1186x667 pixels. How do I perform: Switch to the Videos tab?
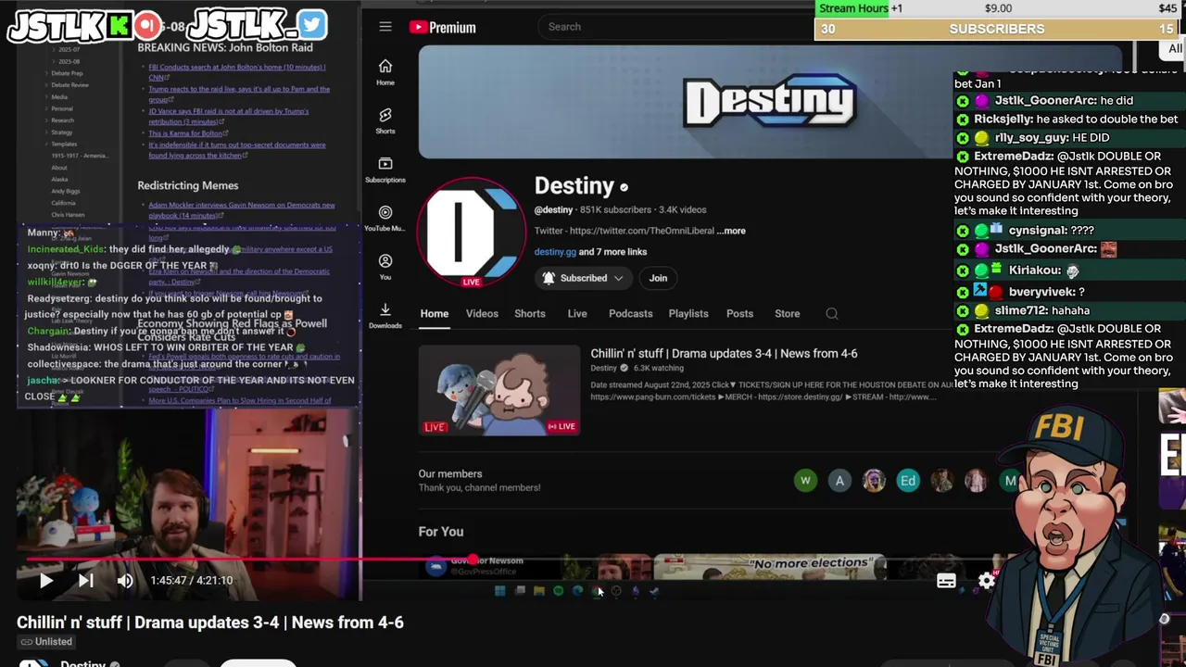[x=482, y=314]
